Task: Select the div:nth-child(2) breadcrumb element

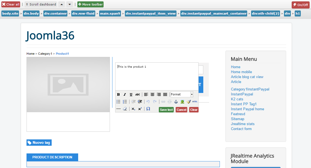Action: point(266,13)
